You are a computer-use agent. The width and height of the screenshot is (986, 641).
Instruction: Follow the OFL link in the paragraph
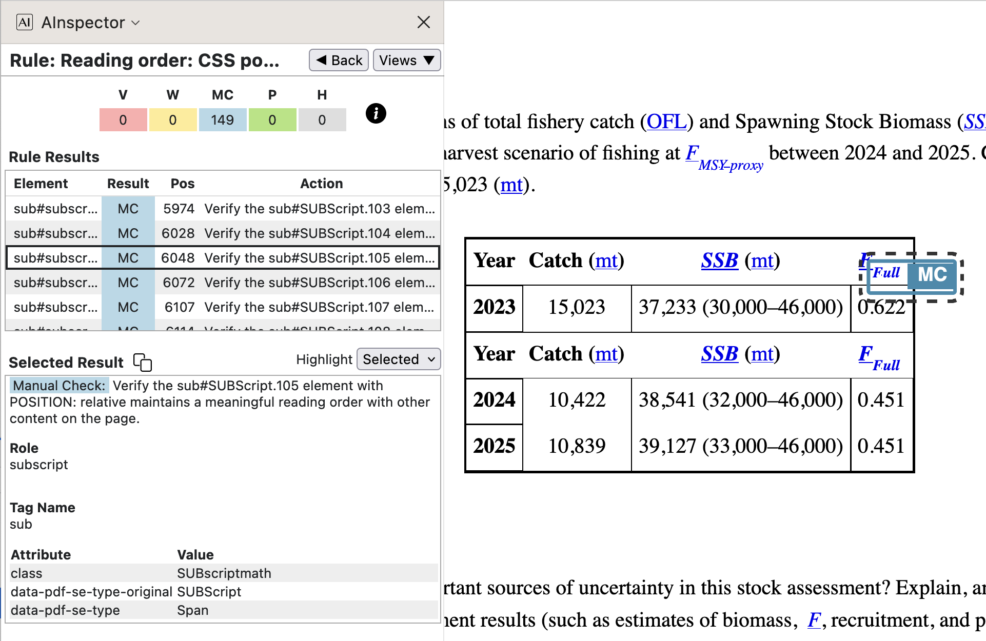(x=666, y=122)
